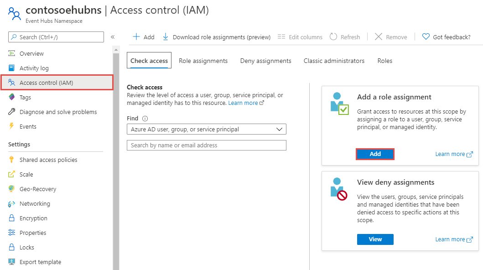Screen dimensions: 483x270
Task: Open the Geo-Recovery globe icon
Action: (12, 189)
